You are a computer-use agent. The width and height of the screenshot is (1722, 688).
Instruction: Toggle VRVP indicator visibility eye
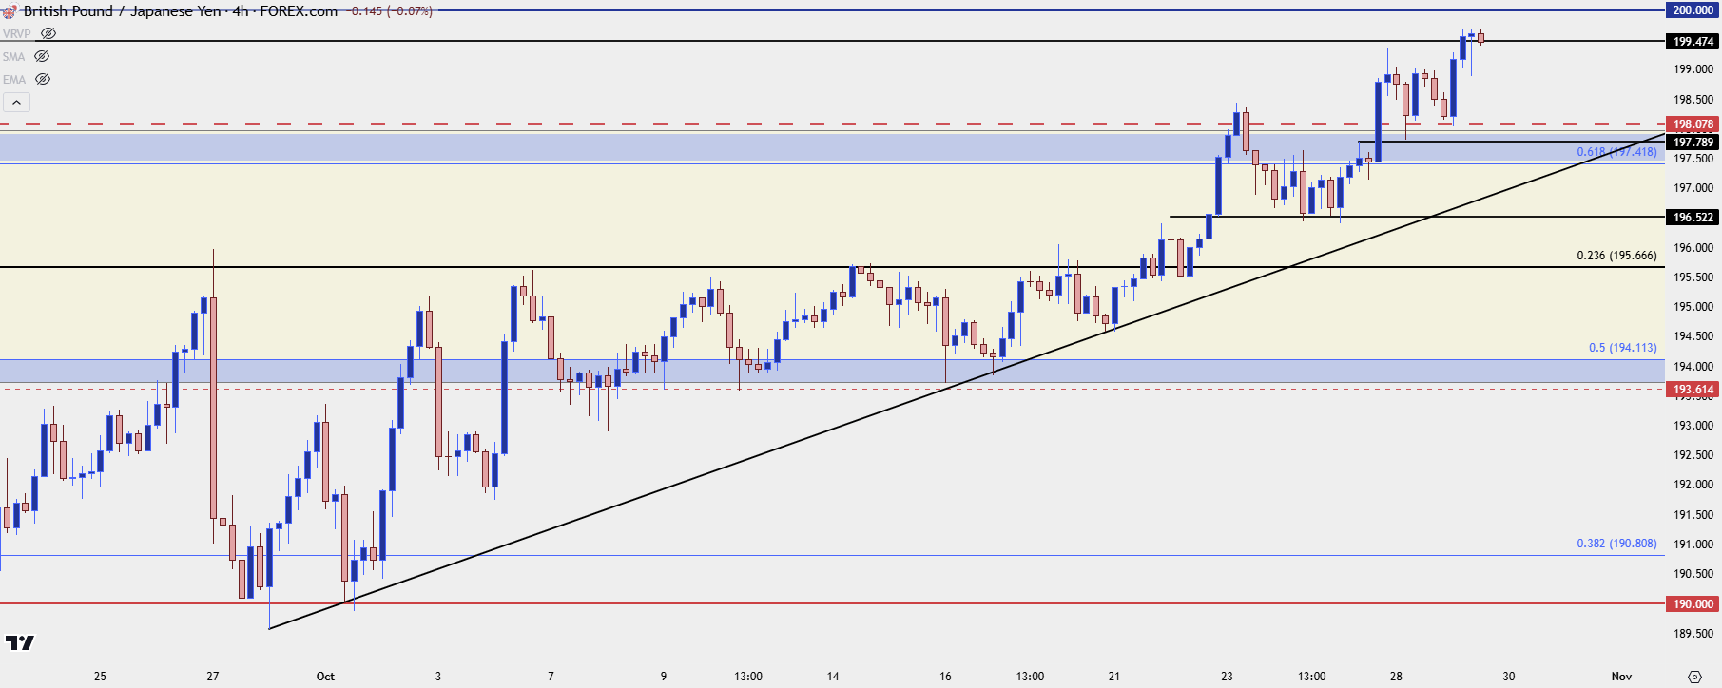point(48,33)
